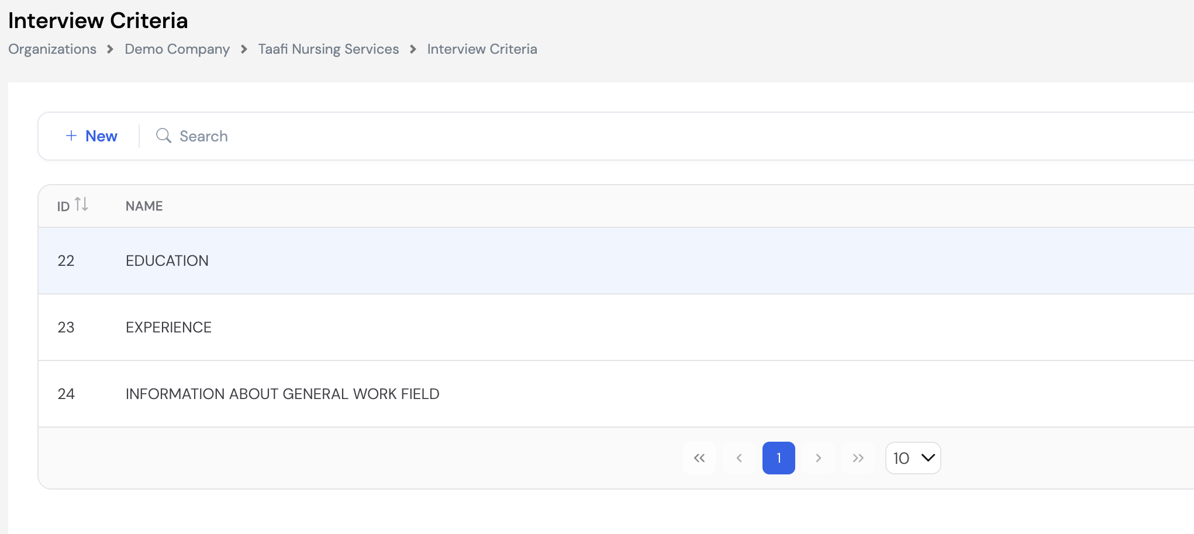Click the New button label
Image resolution: width=1194 pixels, height=534 pixels.
pos(101,136)
